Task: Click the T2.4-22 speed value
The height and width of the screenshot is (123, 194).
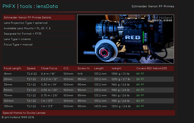Action: click(x=32, y=74)
